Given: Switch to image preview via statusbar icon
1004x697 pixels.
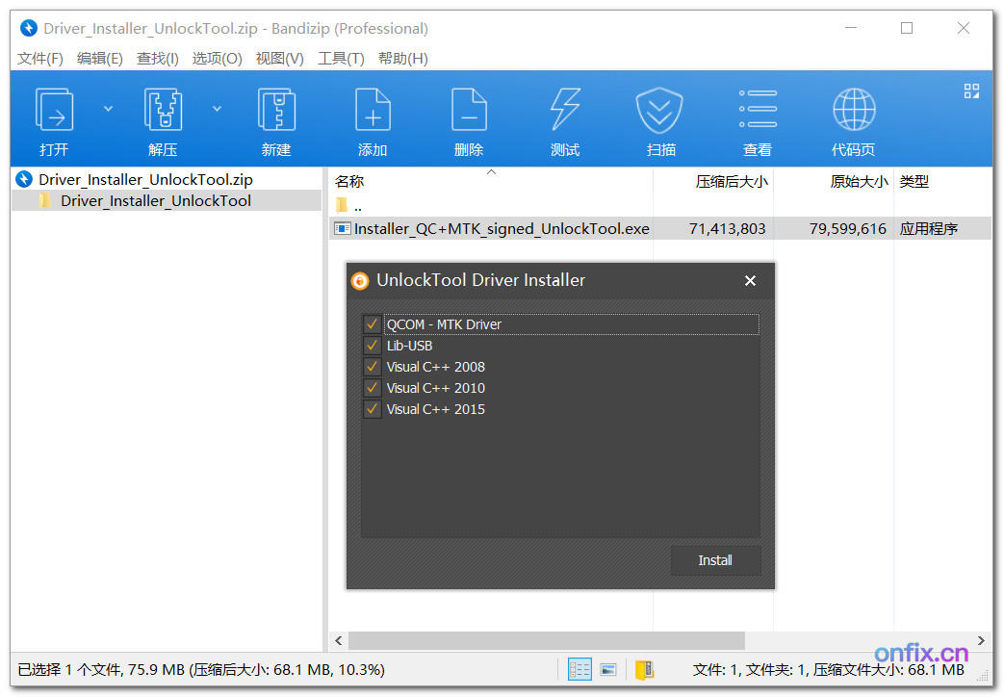Looking at the screenshot, I should tap(607, 668).
